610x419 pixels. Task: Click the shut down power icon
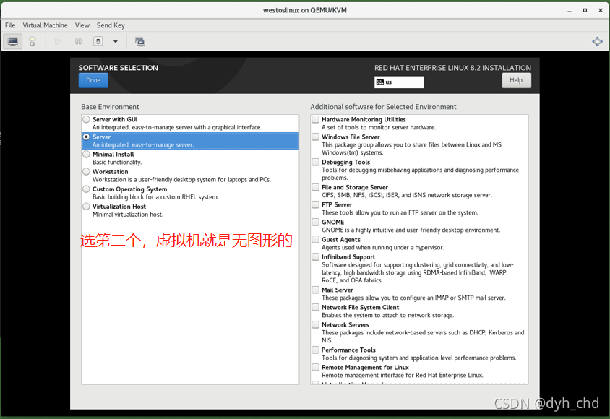click(x=98, y=42)
